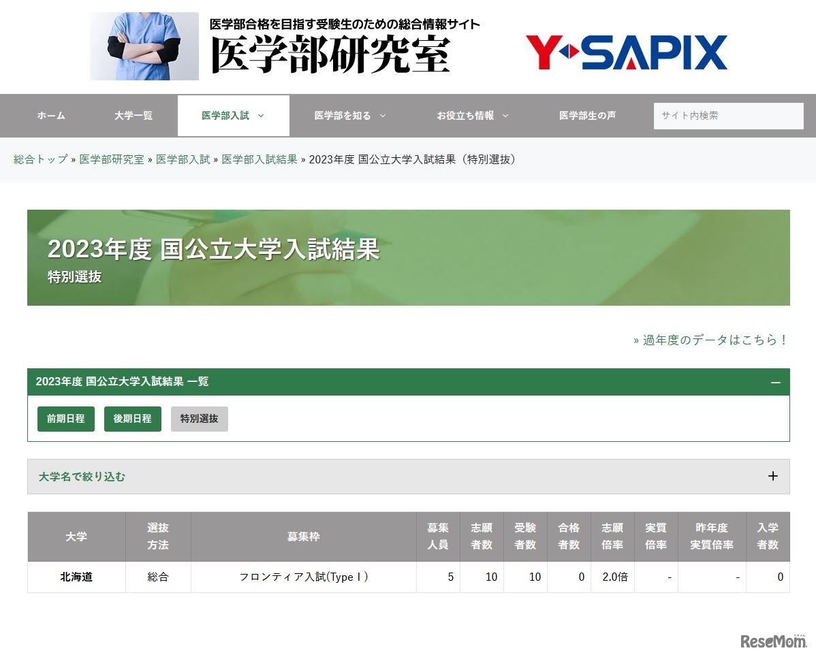
Task: Select the ホーム menu item
Action: 50,116
